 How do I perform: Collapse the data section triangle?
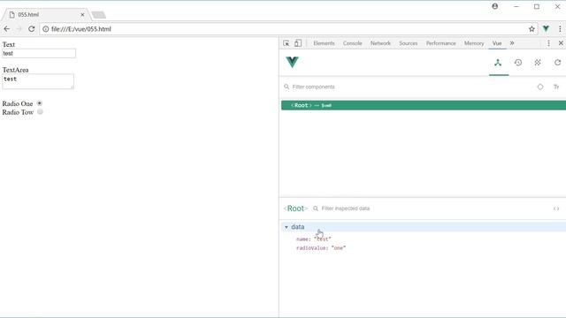tap(287, 227)
